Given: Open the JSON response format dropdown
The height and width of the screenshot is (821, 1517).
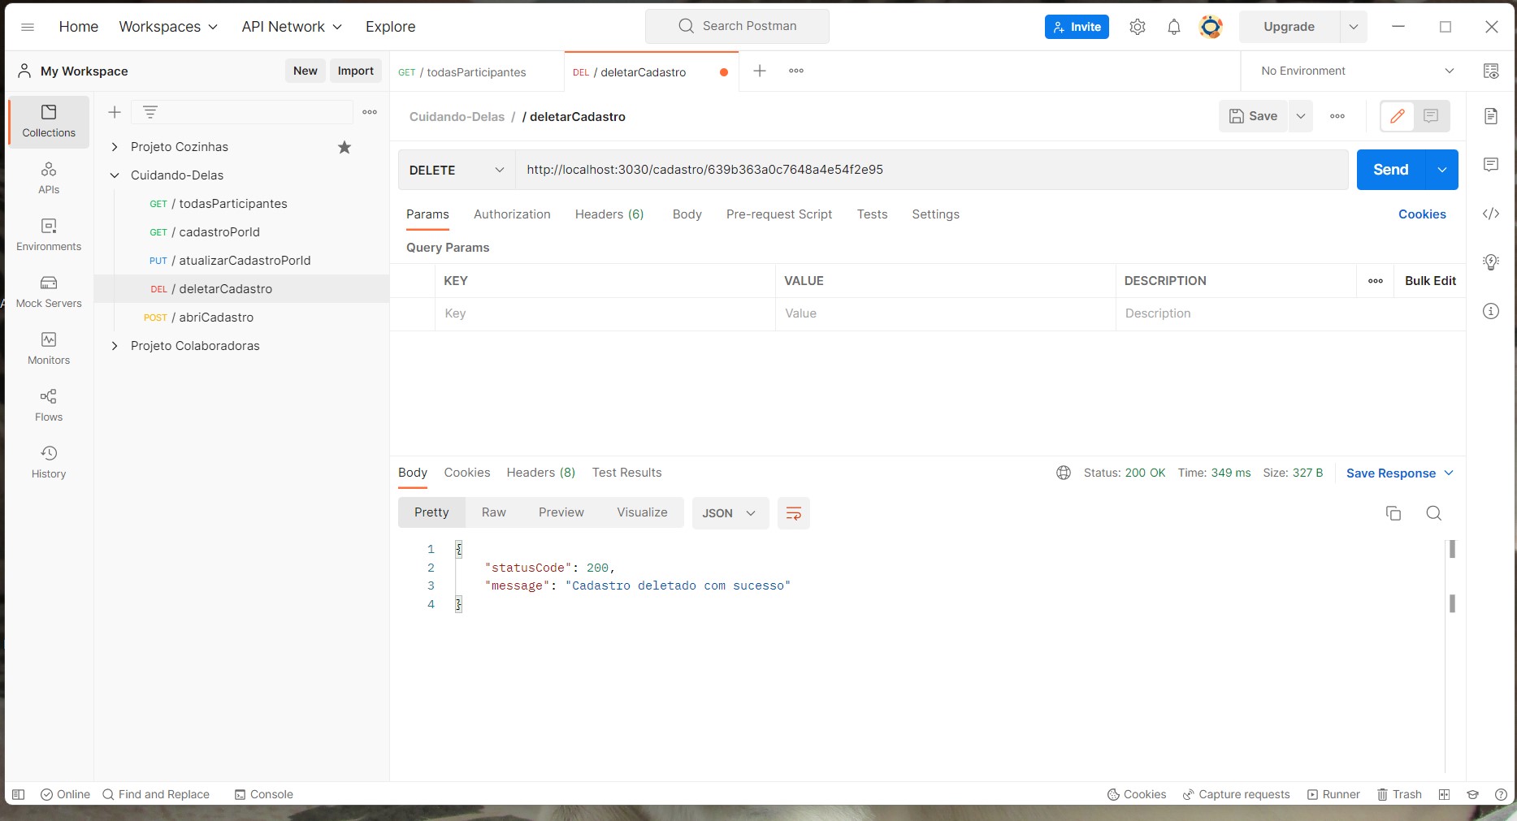Looking at the screenshot, I should pos(729,512).
